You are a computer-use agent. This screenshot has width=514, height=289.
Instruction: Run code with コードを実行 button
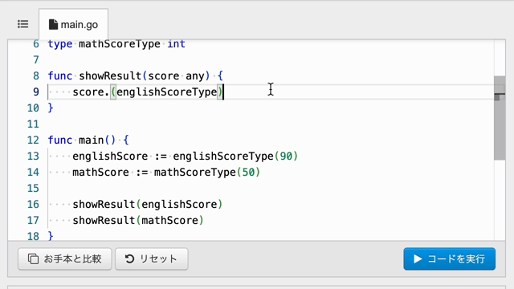click(450, 258)
